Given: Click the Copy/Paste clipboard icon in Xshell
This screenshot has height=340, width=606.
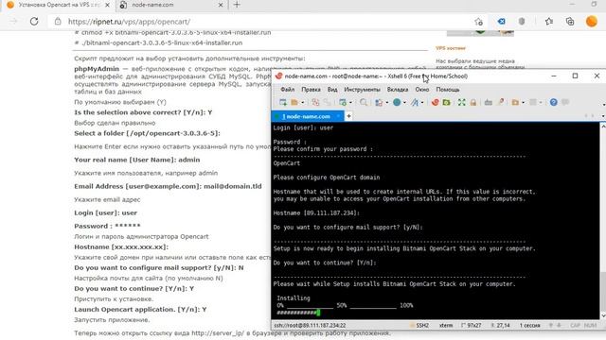Looking at the screenshot, I should click(379, 102).
